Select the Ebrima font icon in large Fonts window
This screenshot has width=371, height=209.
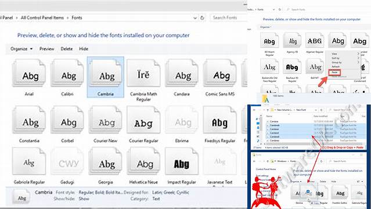pyautogui.click(x=182, y=120)
